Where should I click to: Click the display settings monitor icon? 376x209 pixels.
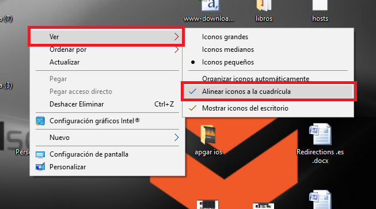click(40, 155)
